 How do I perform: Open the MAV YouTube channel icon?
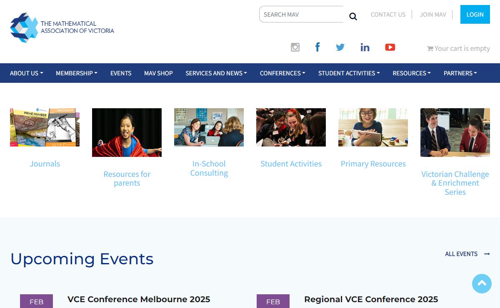pos(390,47)
